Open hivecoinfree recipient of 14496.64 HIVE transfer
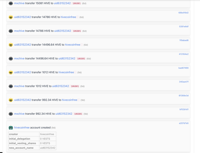 [x=73, y=45]
